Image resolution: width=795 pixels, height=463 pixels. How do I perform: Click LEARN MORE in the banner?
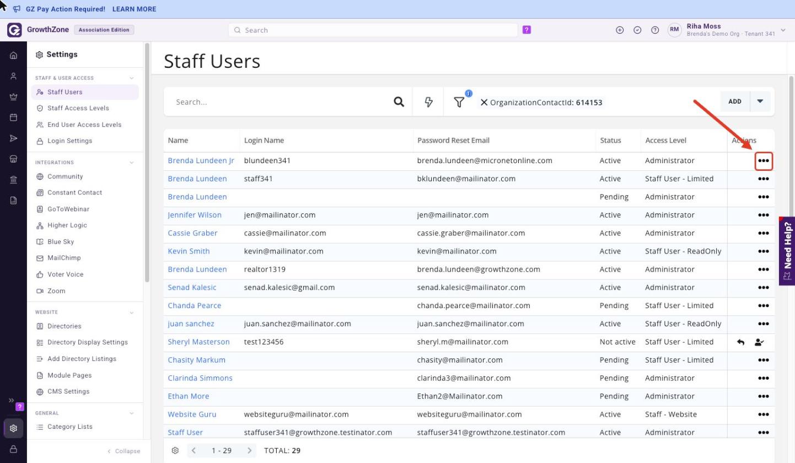(x=134, y=9)
